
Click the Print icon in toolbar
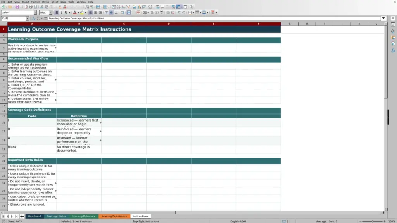point(31,7)
